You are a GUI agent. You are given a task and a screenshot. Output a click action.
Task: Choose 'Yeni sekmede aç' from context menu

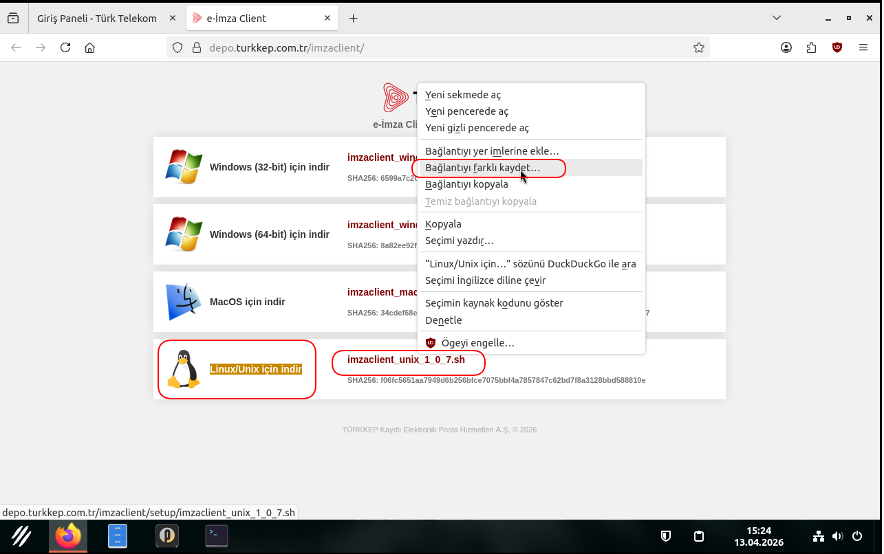click(531, 95)
